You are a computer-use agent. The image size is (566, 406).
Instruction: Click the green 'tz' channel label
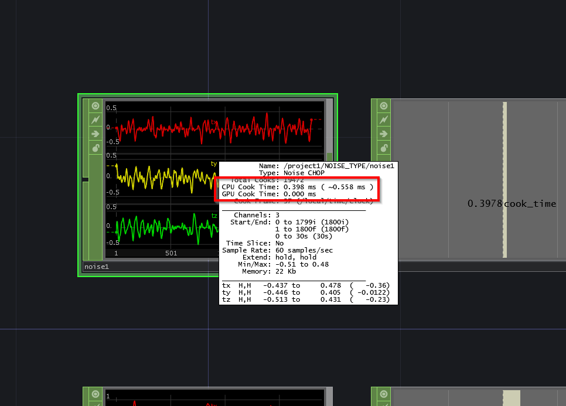[214, 216]
